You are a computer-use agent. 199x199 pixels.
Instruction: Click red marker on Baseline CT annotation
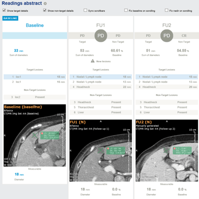point(42,133)
